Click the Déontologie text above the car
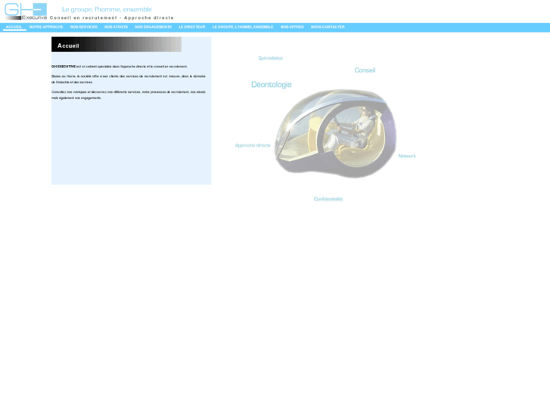Viewport: 550px width, 412px height. (272, 85)
